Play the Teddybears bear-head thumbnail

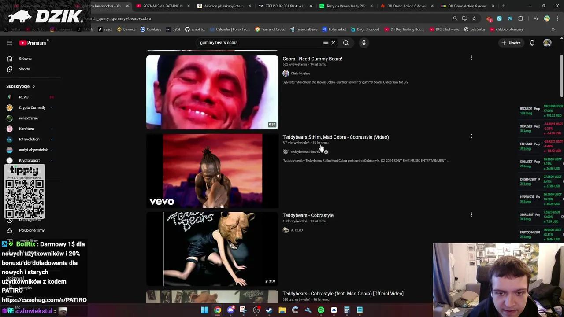coord(212,249)
